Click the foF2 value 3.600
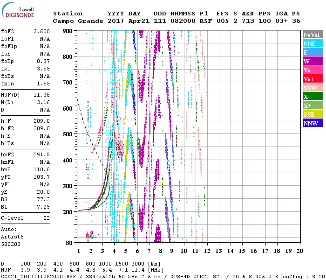This screenshot has width=326, height=280. (x=42, y=31)
